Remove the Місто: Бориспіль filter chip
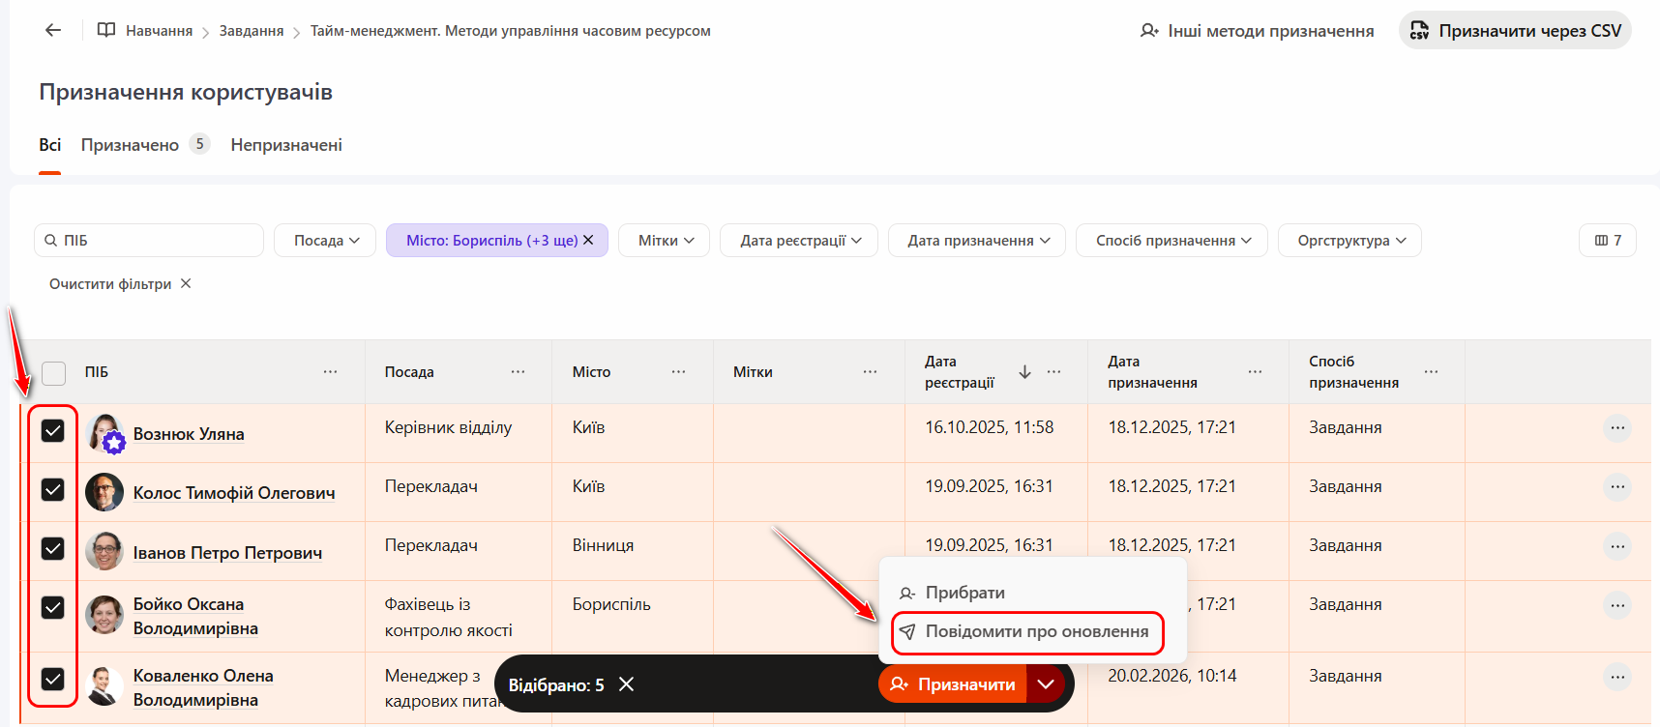Viewport: 1660px width, 727px height. click(x=588, y=241)
